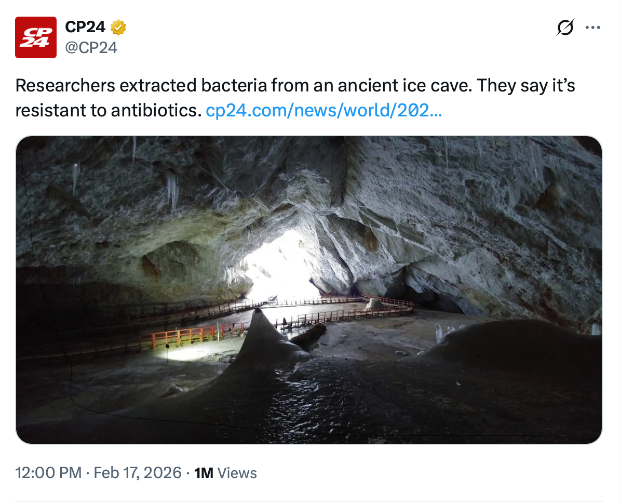Open the three-dot more options menu
Viewport: 620px width, 502px height.
[592, 28]
